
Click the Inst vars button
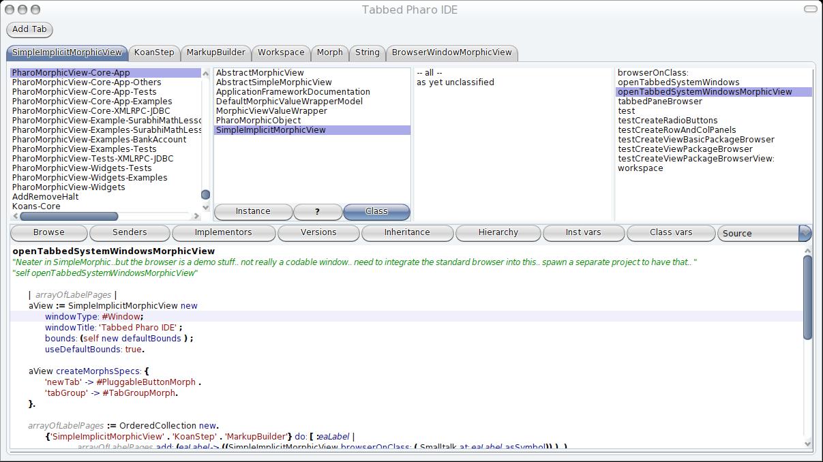click(x=584, y=232)
